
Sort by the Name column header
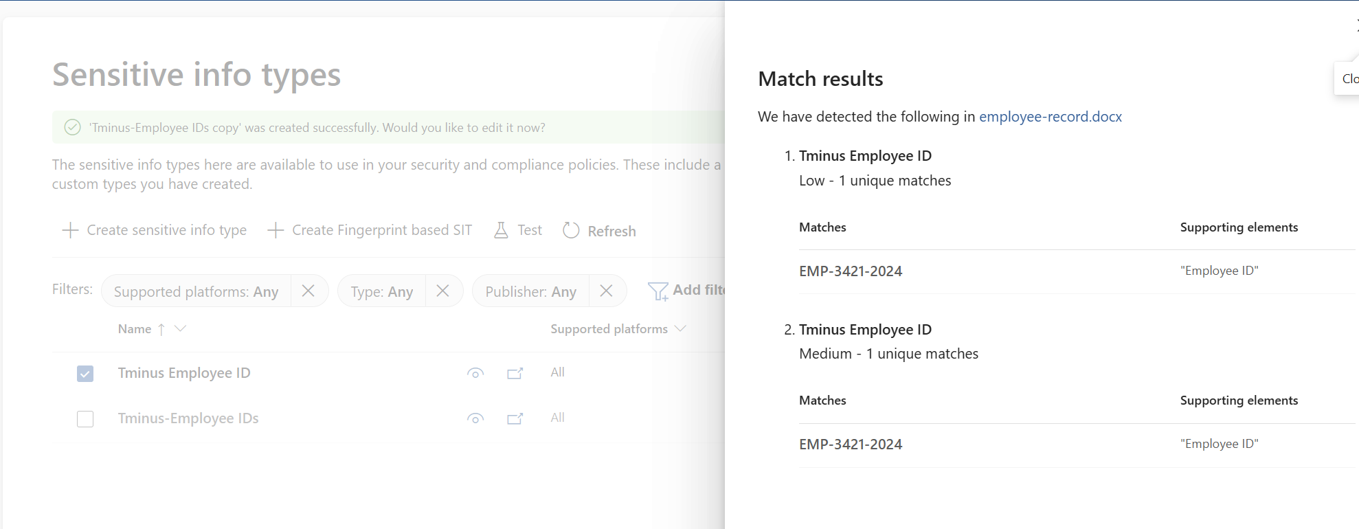coord(135,329)
